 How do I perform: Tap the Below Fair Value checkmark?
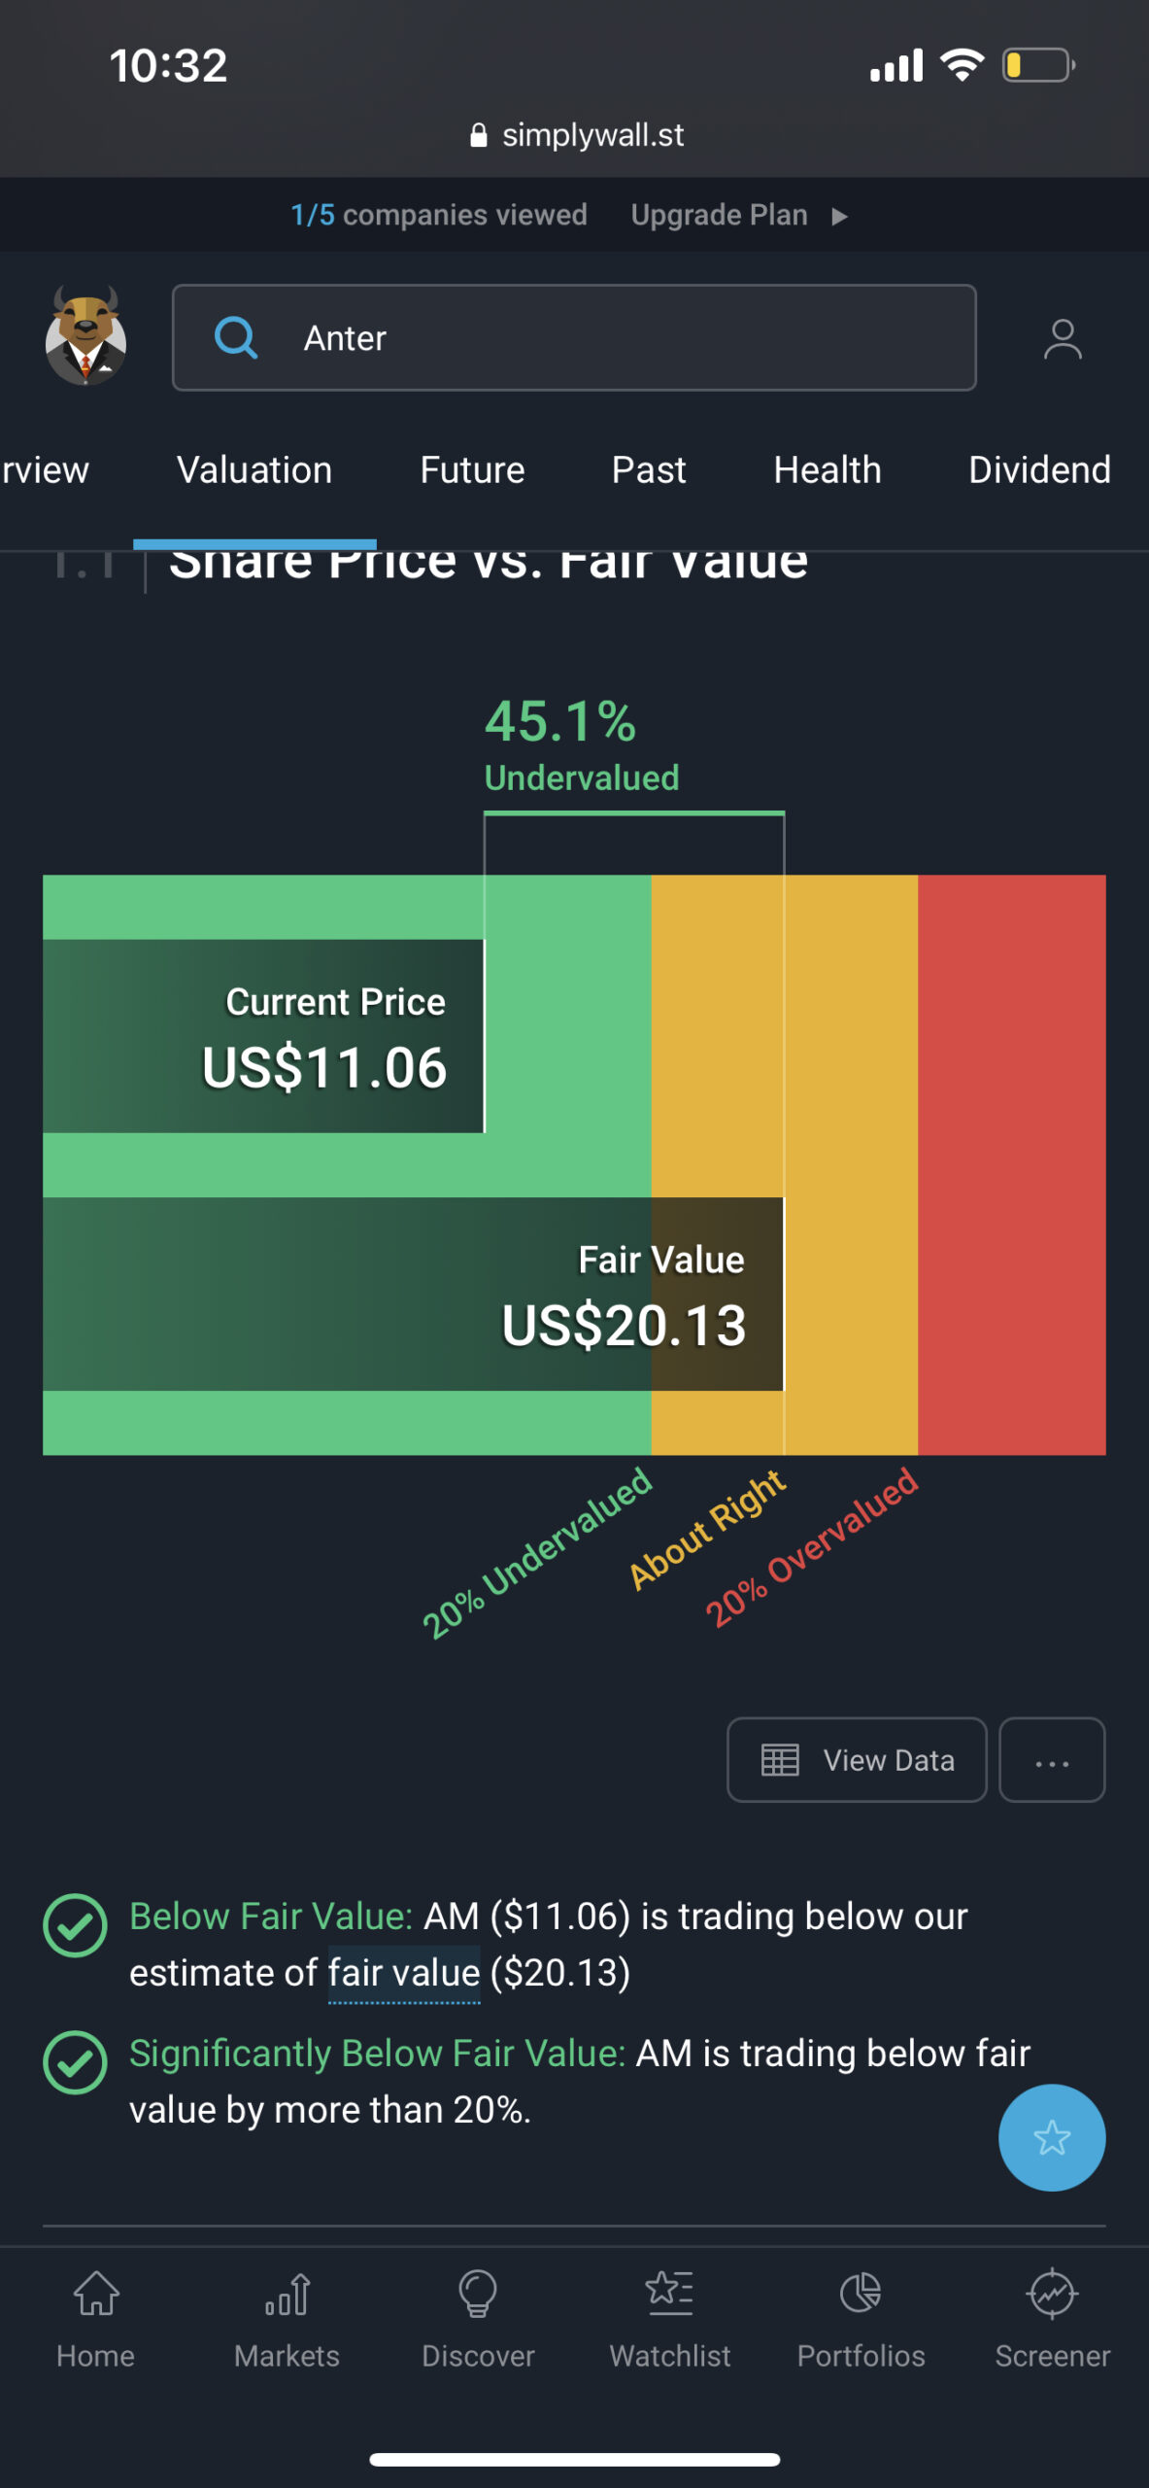point(75,1925)
